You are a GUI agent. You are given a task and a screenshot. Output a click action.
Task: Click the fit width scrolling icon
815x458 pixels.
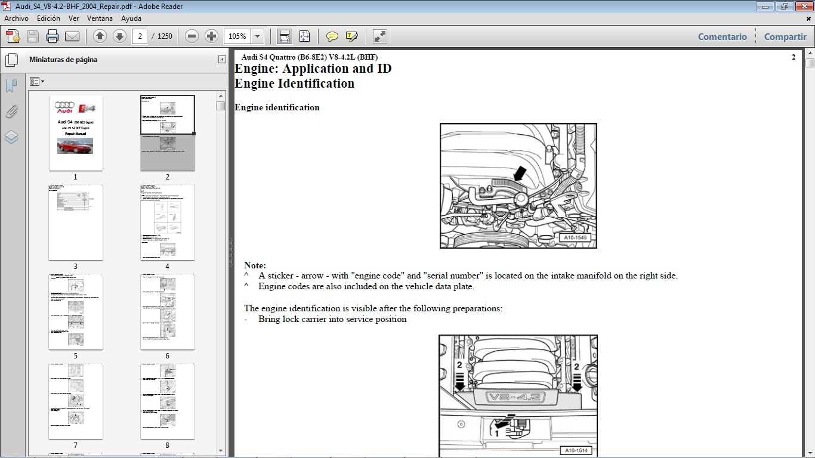(x=285, y=36)
